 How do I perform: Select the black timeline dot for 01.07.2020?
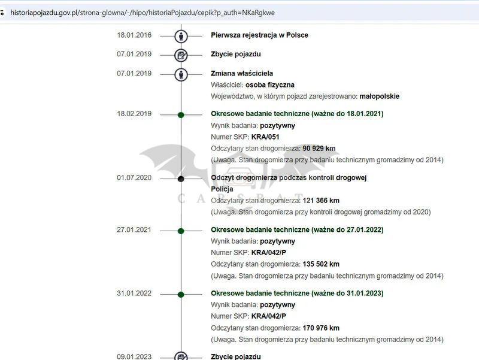[181, 179]
